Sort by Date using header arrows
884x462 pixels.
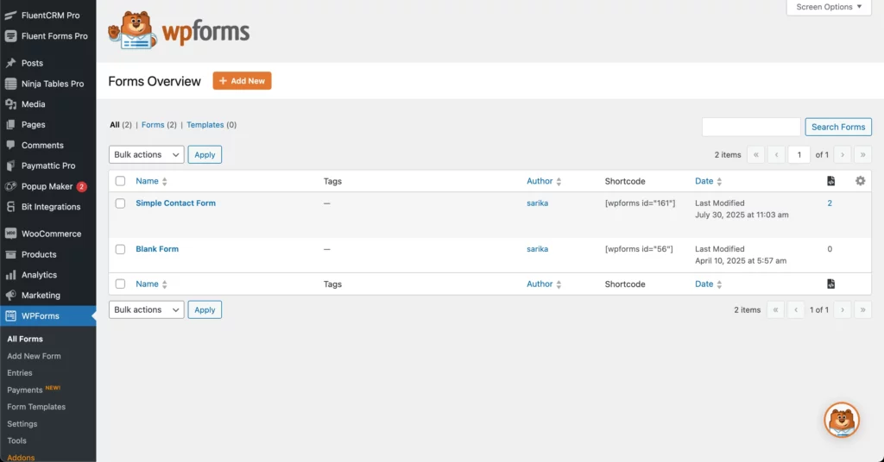719,181
